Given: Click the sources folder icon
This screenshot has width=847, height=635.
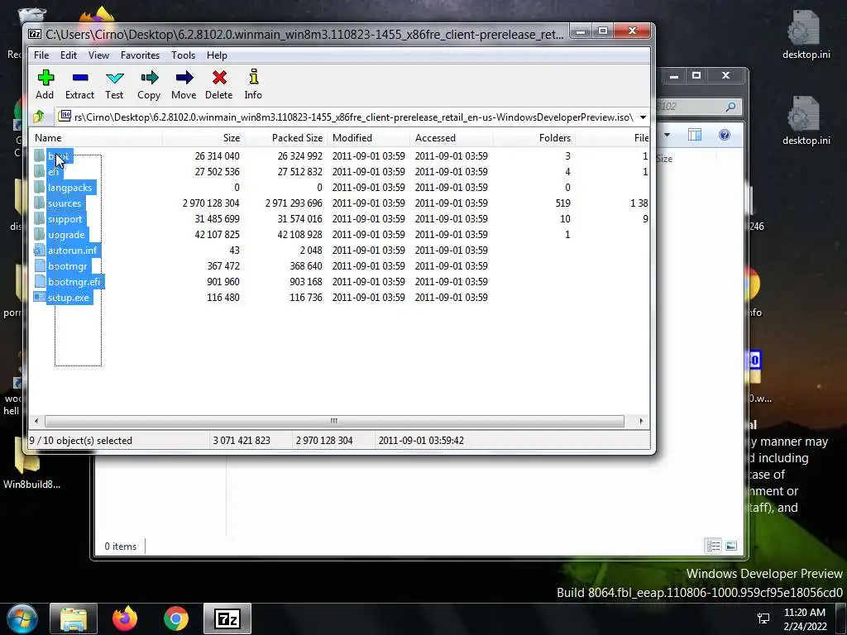Looking at the screenshot, I should 40,203.
